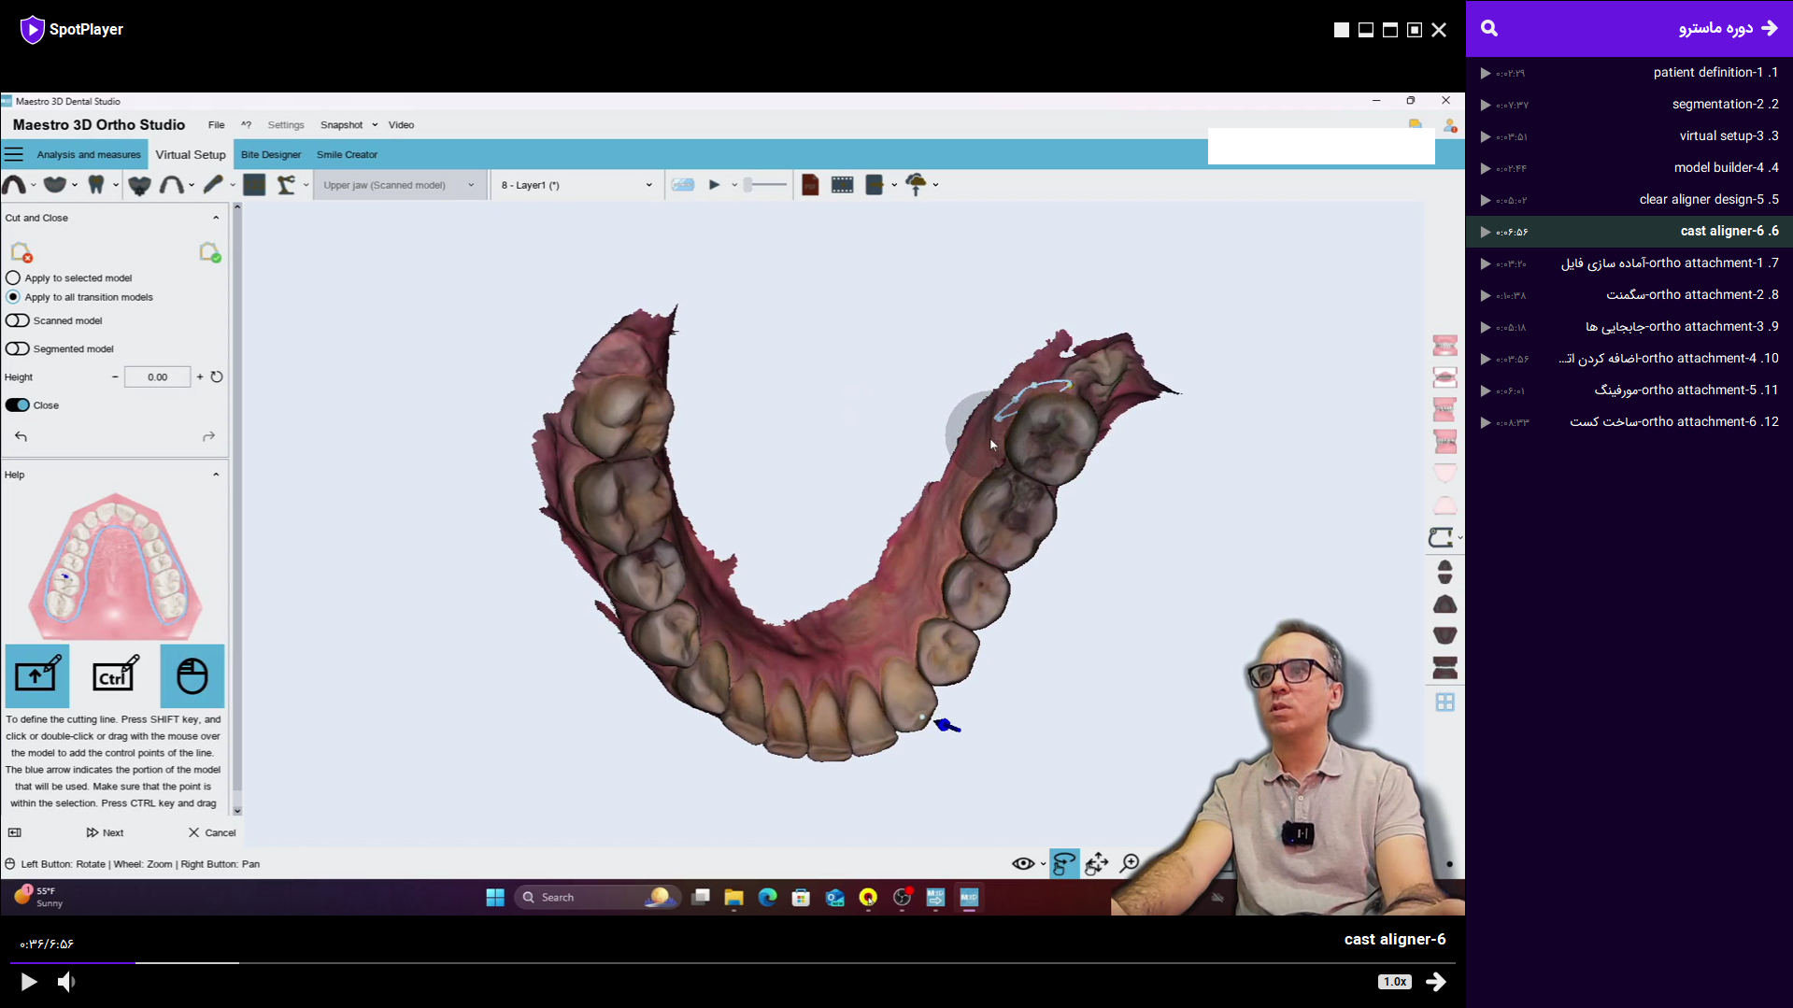Click the brush/sculpt tool icon
The width and height of the screenshot is (1793, 1008).
click(213, 185)
